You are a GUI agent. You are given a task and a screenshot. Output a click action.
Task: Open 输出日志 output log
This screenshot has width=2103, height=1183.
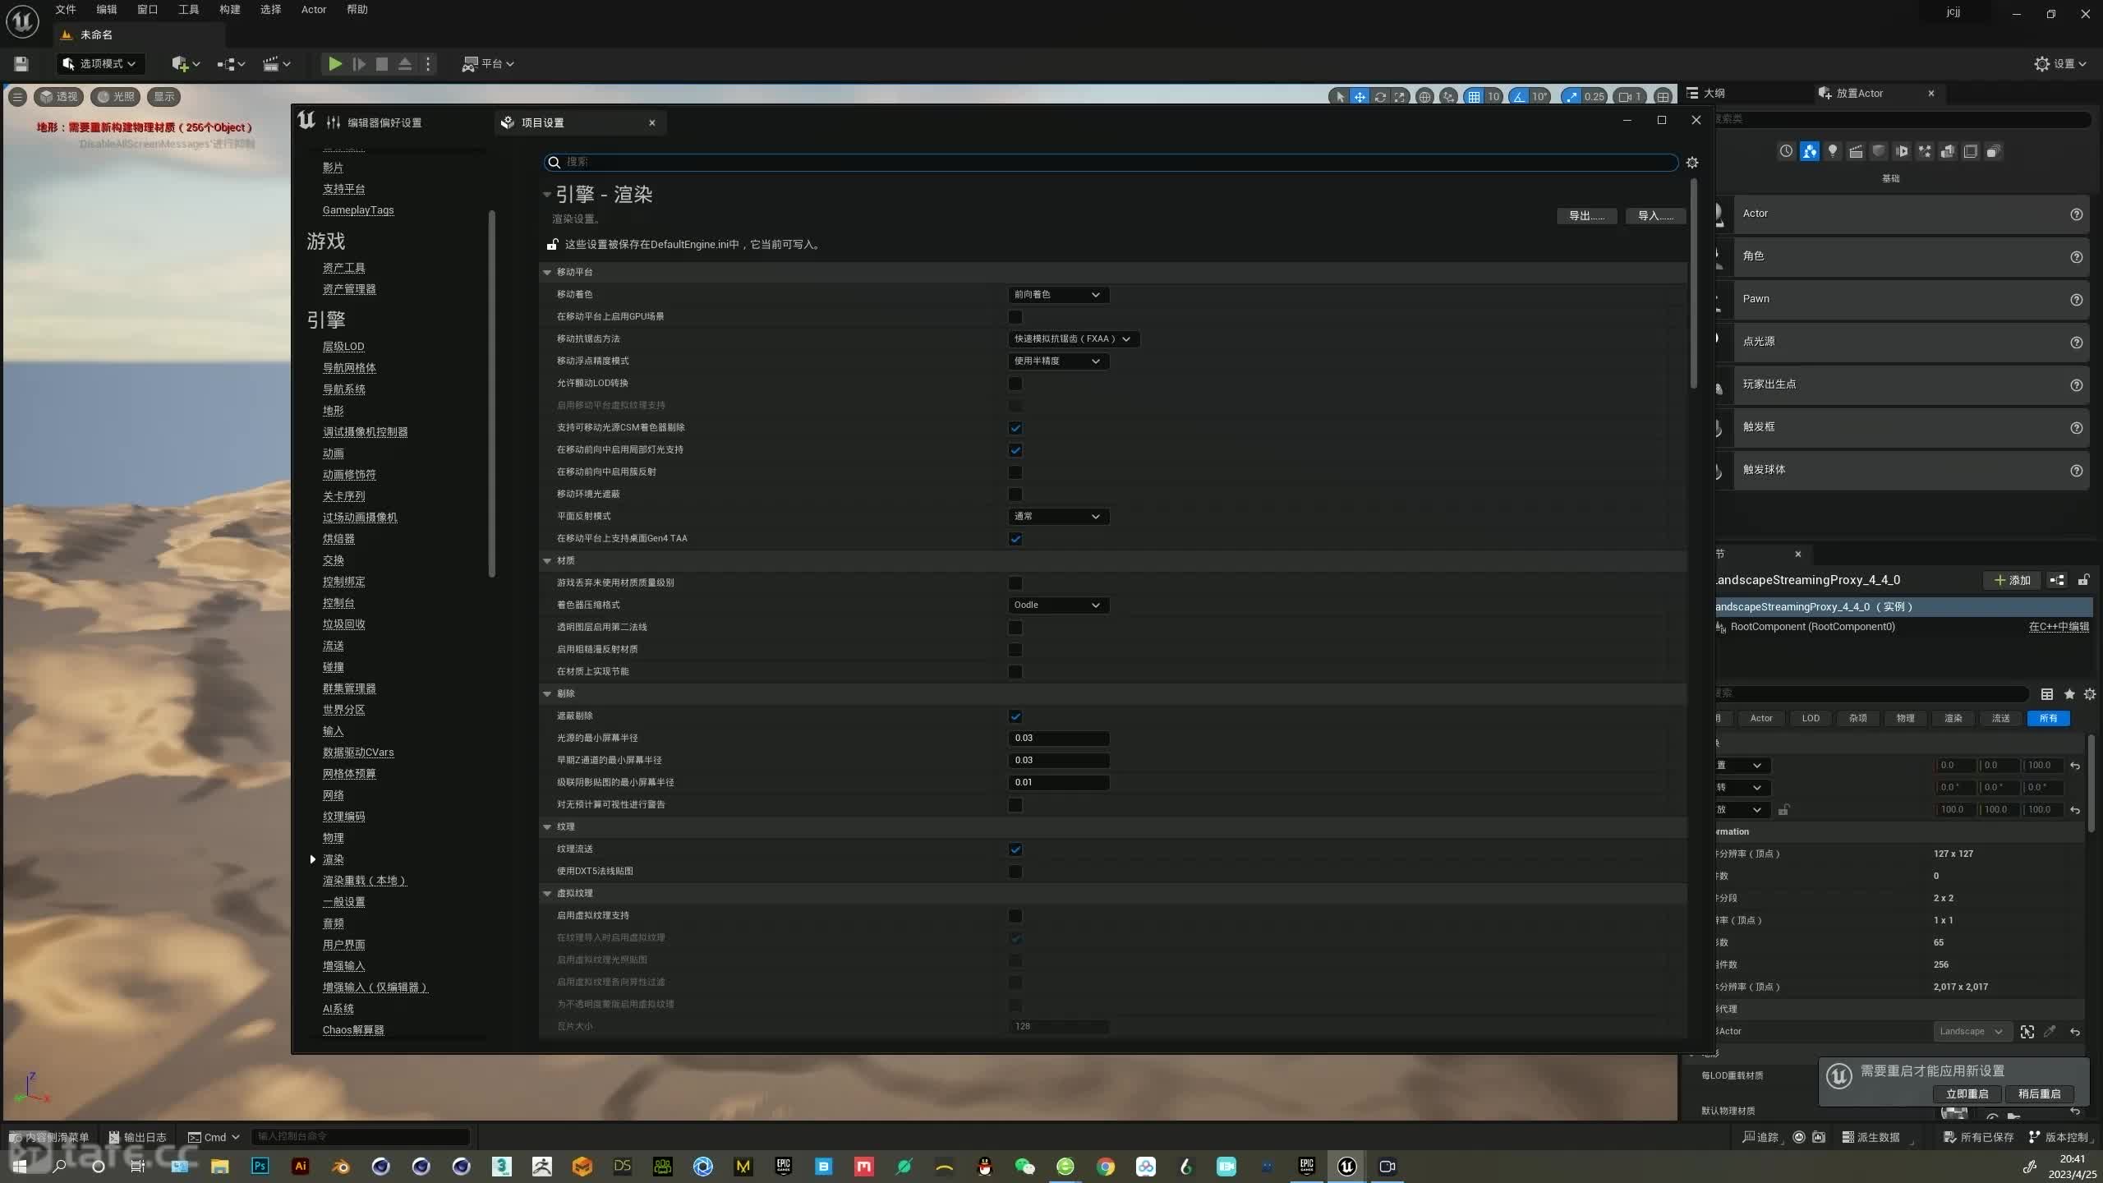tap(138, 1137)
